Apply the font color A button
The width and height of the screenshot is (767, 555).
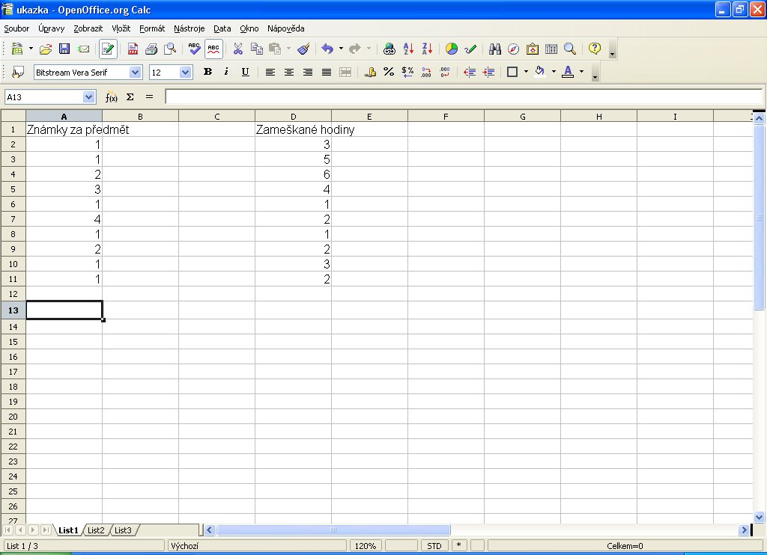pos(568,72)
